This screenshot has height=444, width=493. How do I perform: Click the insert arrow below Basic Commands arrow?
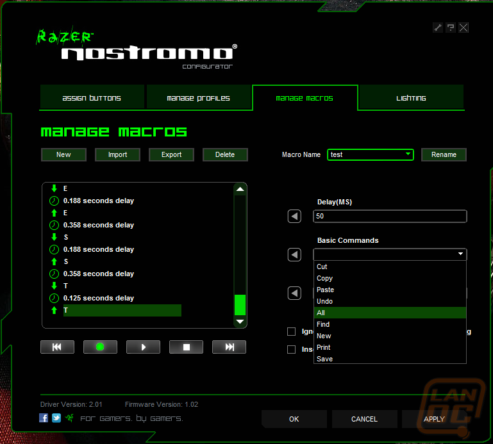(294, 293)
